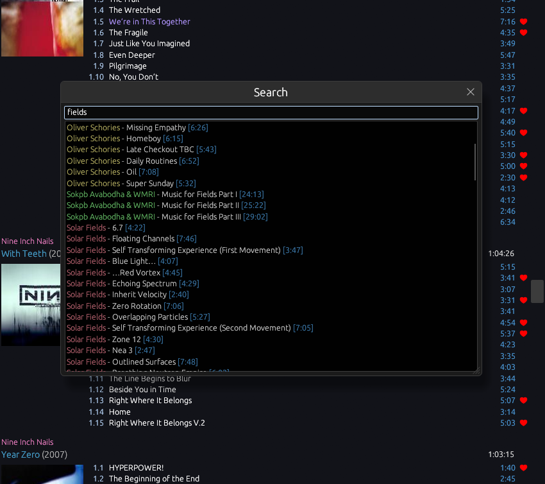Click heart icon beside the 5:07 track
Image resolution: width=545 pixels, height=484 pixels.
coord(523,401)
